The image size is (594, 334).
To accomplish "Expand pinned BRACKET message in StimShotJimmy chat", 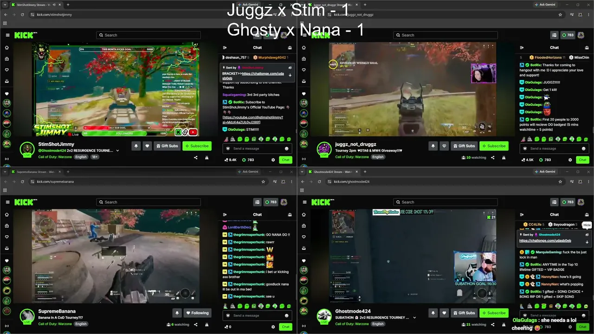I will pyautogui.click(x=290, y=75).
